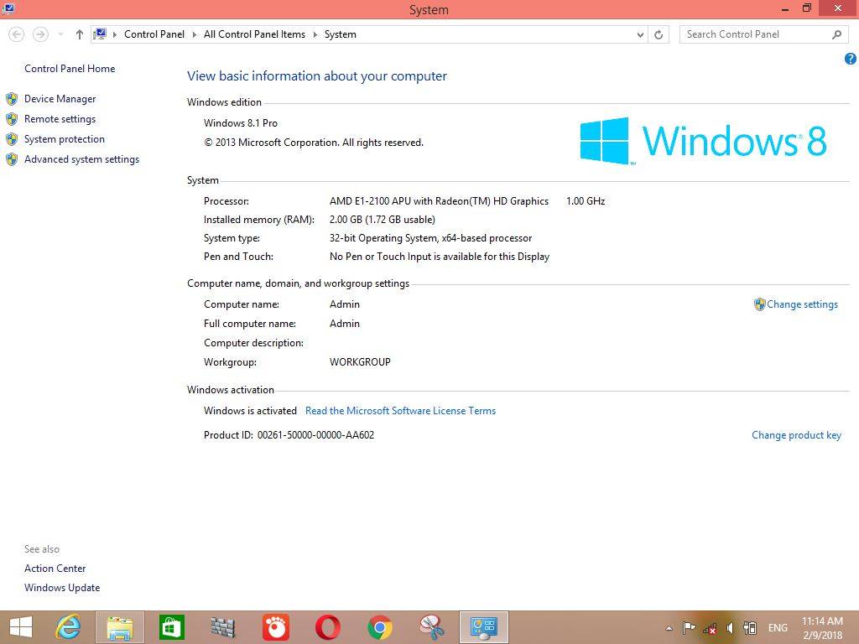Click the Product ID value 00261-50000-00000-AA602

click(x=315, y=435)
